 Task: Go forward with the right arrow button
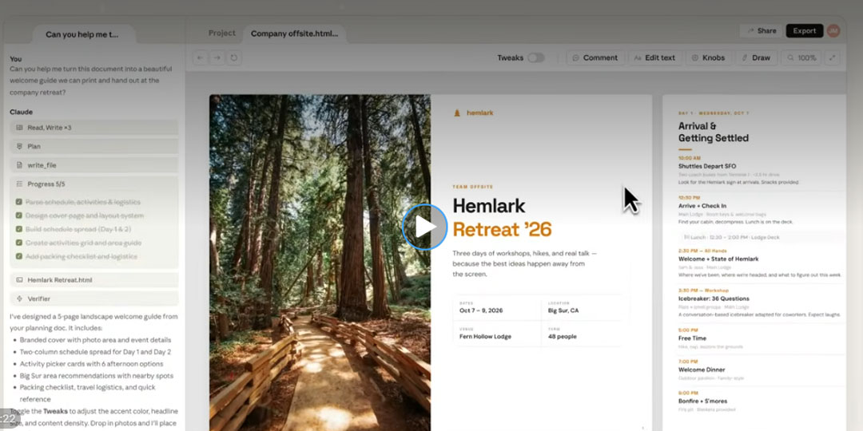pos(217,57)
